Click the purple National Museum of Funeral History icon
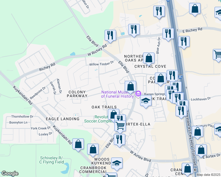 [x=138, y=94]
